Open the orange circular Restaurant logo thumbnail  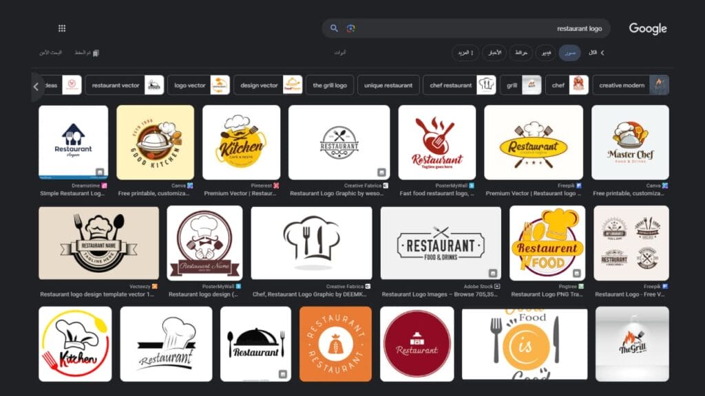pyautogui.click(x=335, y=344)
